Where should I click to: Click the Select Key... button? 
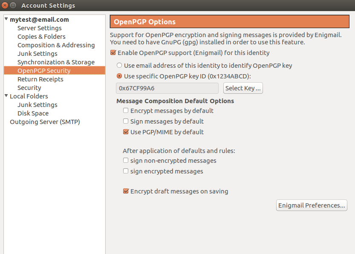point(243,88)
